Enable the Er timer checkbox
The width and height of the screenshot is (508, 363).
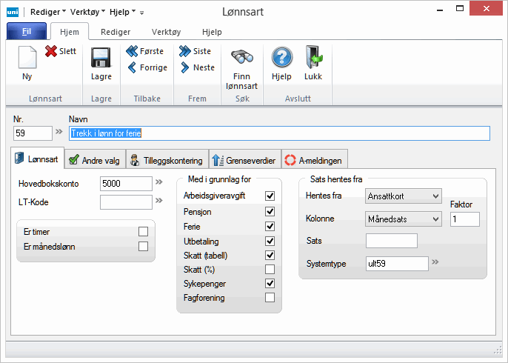143,232
